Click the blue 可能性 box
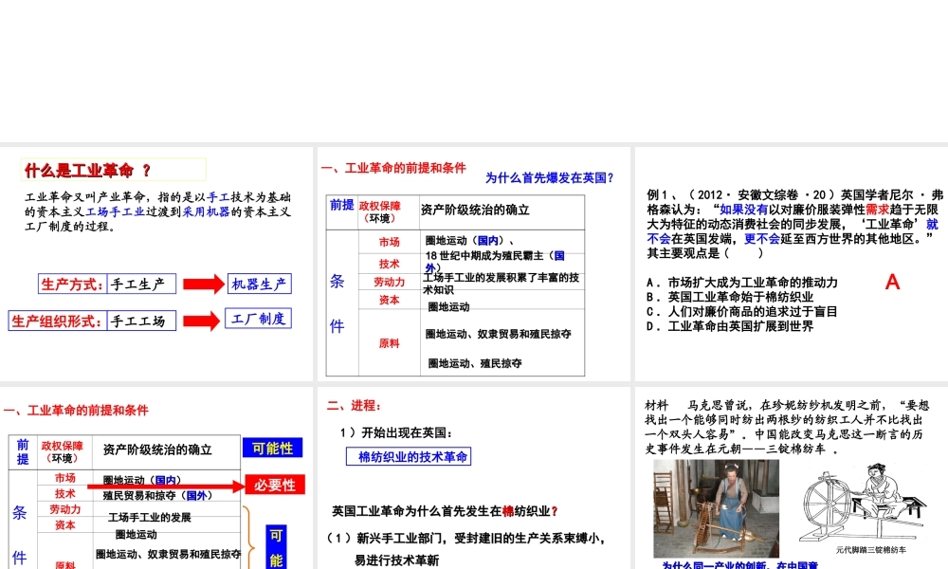The height and width of the screenshot is (569, 948). tap(273, 449)
